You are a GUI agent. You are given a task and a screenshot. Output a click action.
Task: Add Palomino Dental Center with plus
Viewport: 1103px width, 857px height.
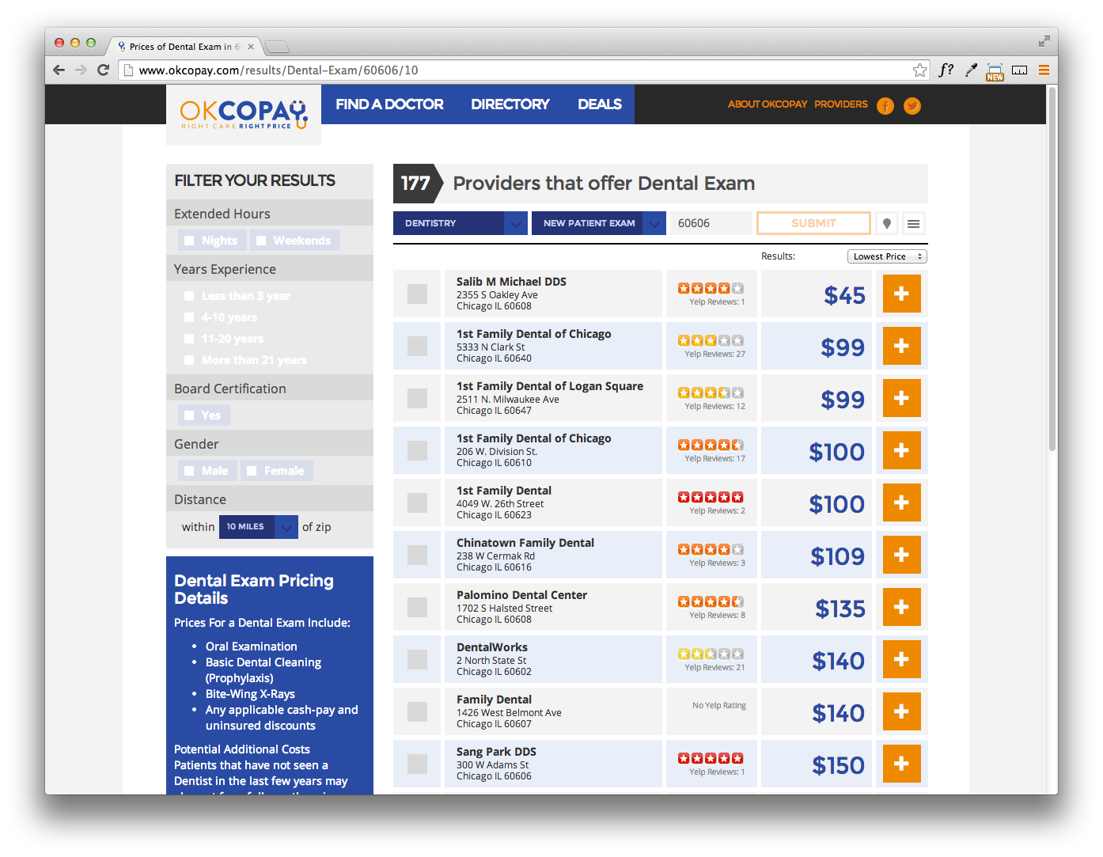[x=901, y=607]
